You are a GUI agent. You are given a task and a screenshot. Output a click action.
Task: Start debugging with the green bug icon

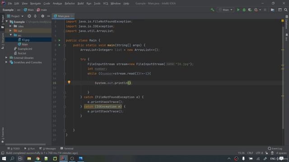(244, 10)
